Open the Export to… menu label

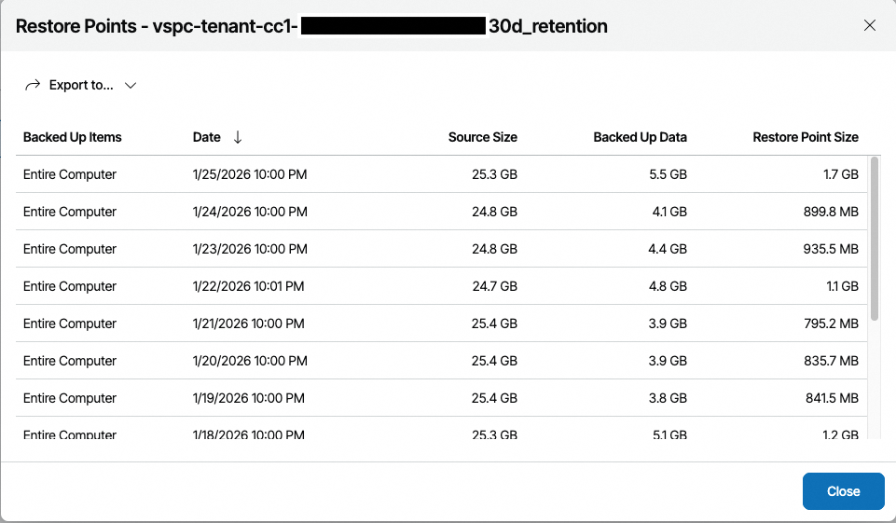(x=81, y=85)
